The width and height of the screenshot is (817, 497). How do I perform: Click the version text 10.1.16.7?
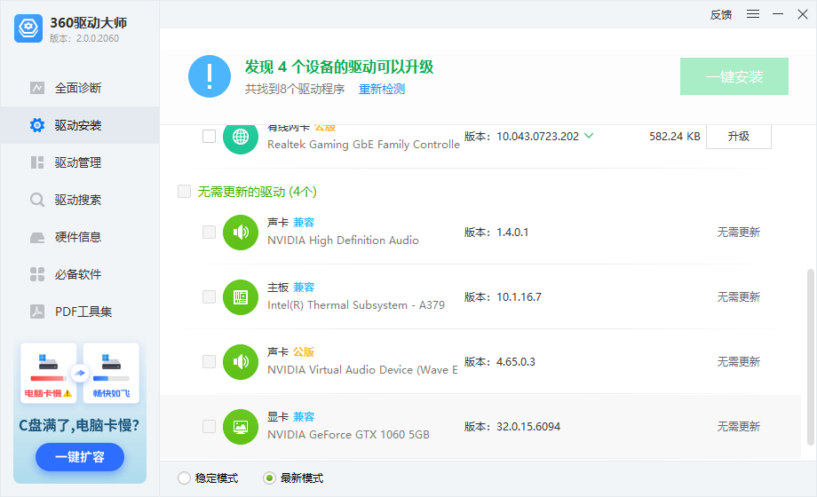point(519,297)
